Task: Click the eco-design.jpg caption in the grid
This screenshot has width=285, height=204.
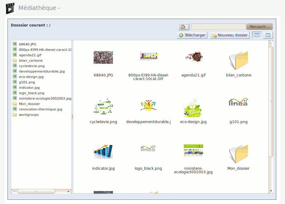Action: click(x=193, y=122)
